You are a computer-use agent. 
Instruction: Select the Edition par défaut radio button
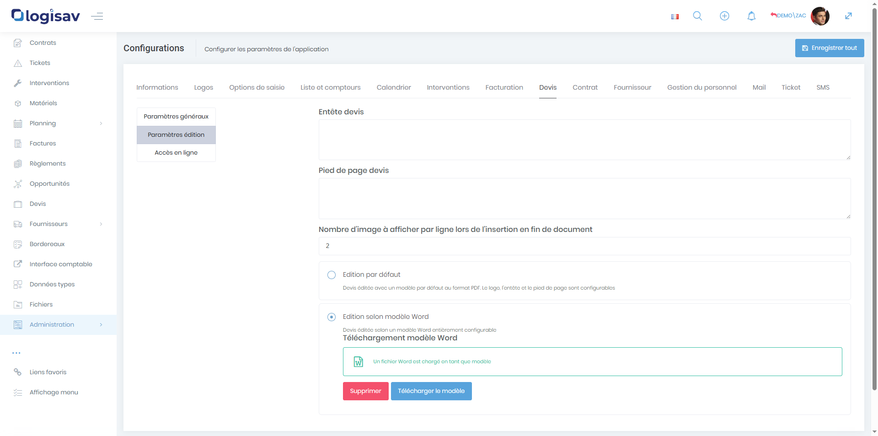pos(332,275)
